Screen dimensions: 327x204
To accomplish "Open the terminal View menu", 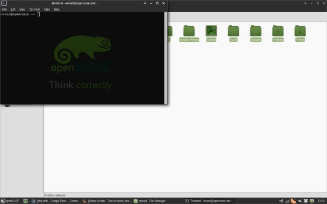I will tap(22, 9).
